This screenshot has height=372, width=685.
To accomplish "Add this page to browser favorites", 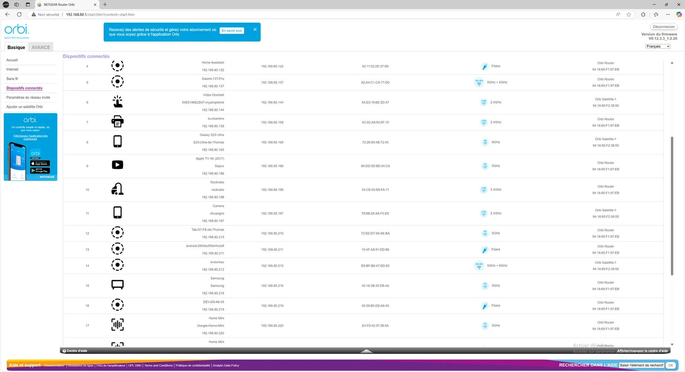I will [629, 15].
